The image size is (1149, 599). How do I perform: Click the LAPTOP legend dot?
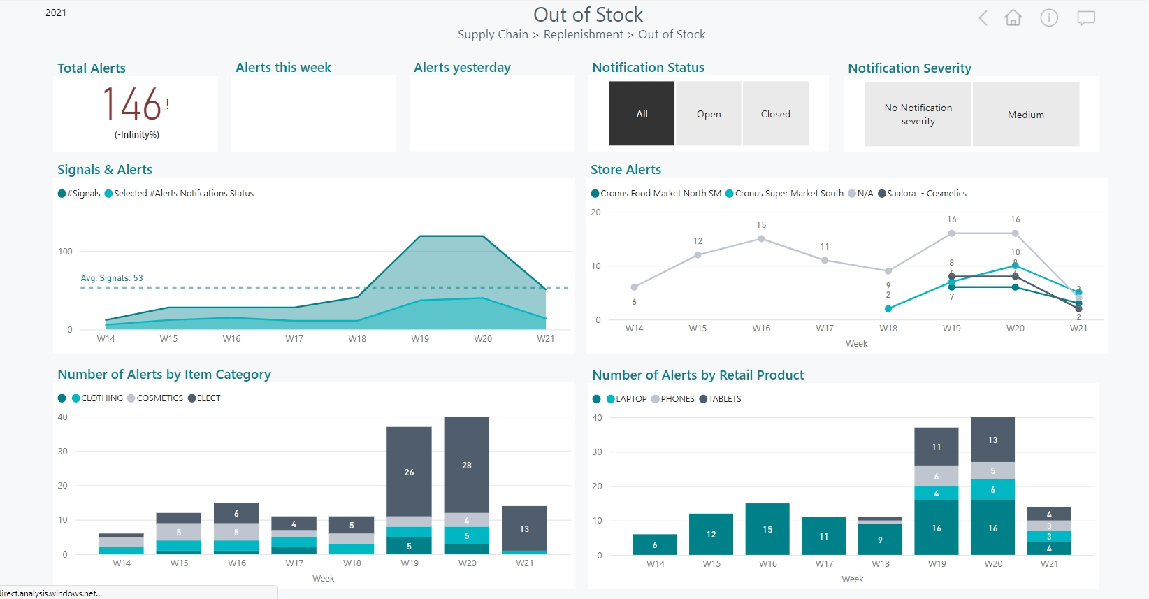(x=611, y=399)
